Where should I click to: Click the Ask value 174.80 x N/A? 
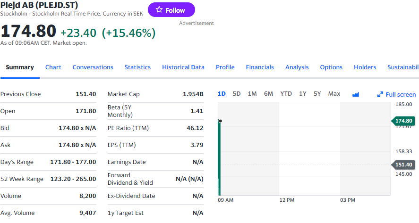[77, 145]
